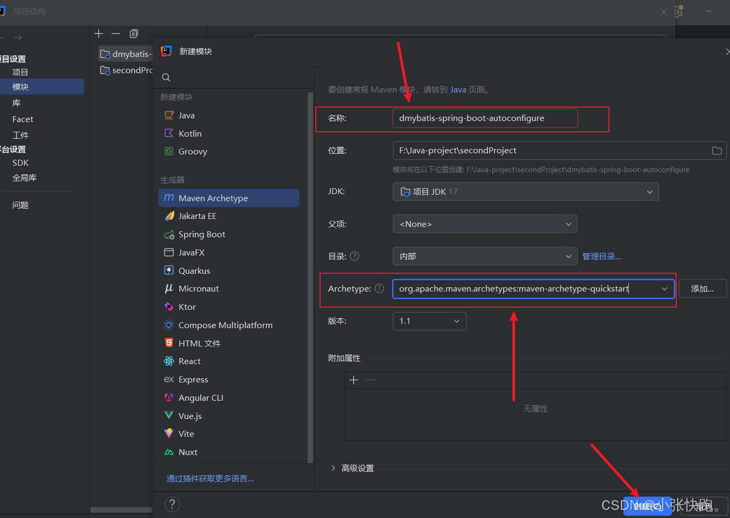
Task: Click the 管理目录... link
Action: (x=602, y=257)
